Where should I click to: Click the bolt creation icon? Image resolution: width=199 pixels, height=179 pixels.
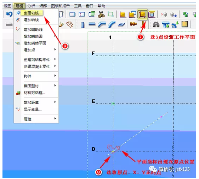tap(133, 24)
